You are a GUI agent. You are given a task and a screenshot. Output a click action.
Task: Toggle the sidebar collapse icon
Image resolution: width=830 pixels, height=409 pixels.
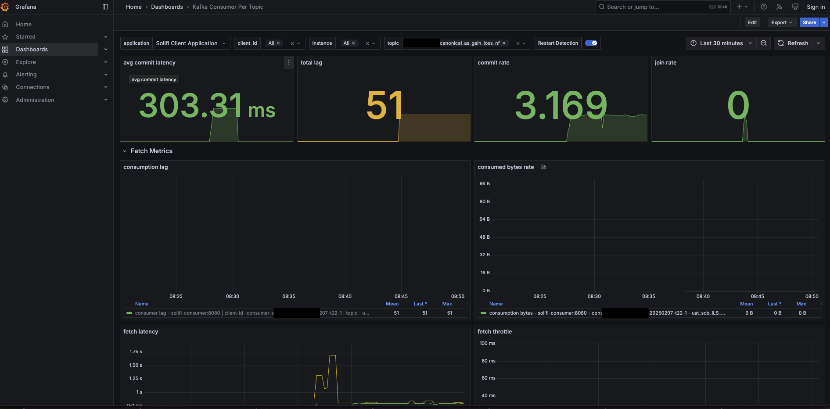tap(105, 7)
